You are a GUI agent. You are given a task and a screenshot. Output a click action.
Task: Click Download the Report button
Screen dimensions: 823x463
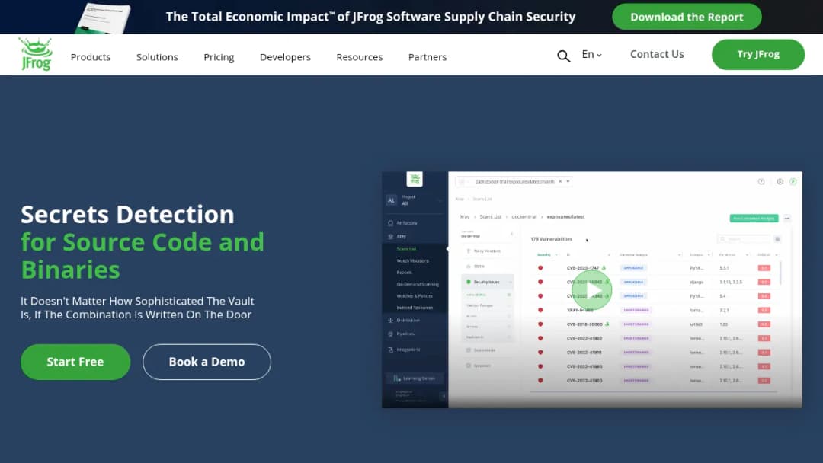pyautogui.click(x=687, y=17)
